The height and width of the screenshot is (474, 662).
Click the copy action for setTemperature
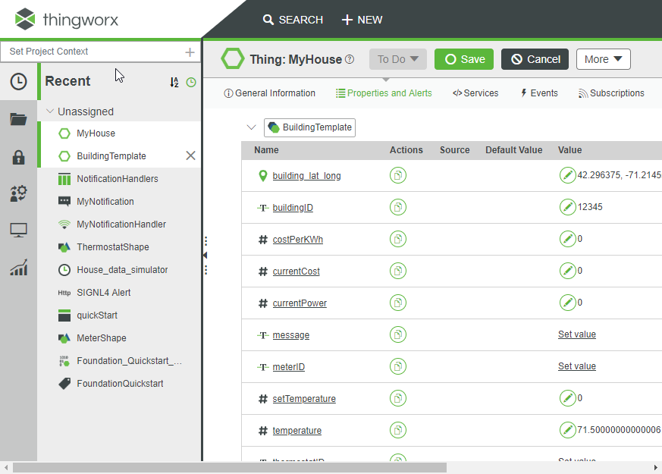tap(397, 398)
